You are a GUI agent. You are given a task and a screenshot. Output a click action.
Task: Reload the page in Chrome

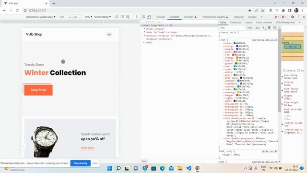pos(17,11)
